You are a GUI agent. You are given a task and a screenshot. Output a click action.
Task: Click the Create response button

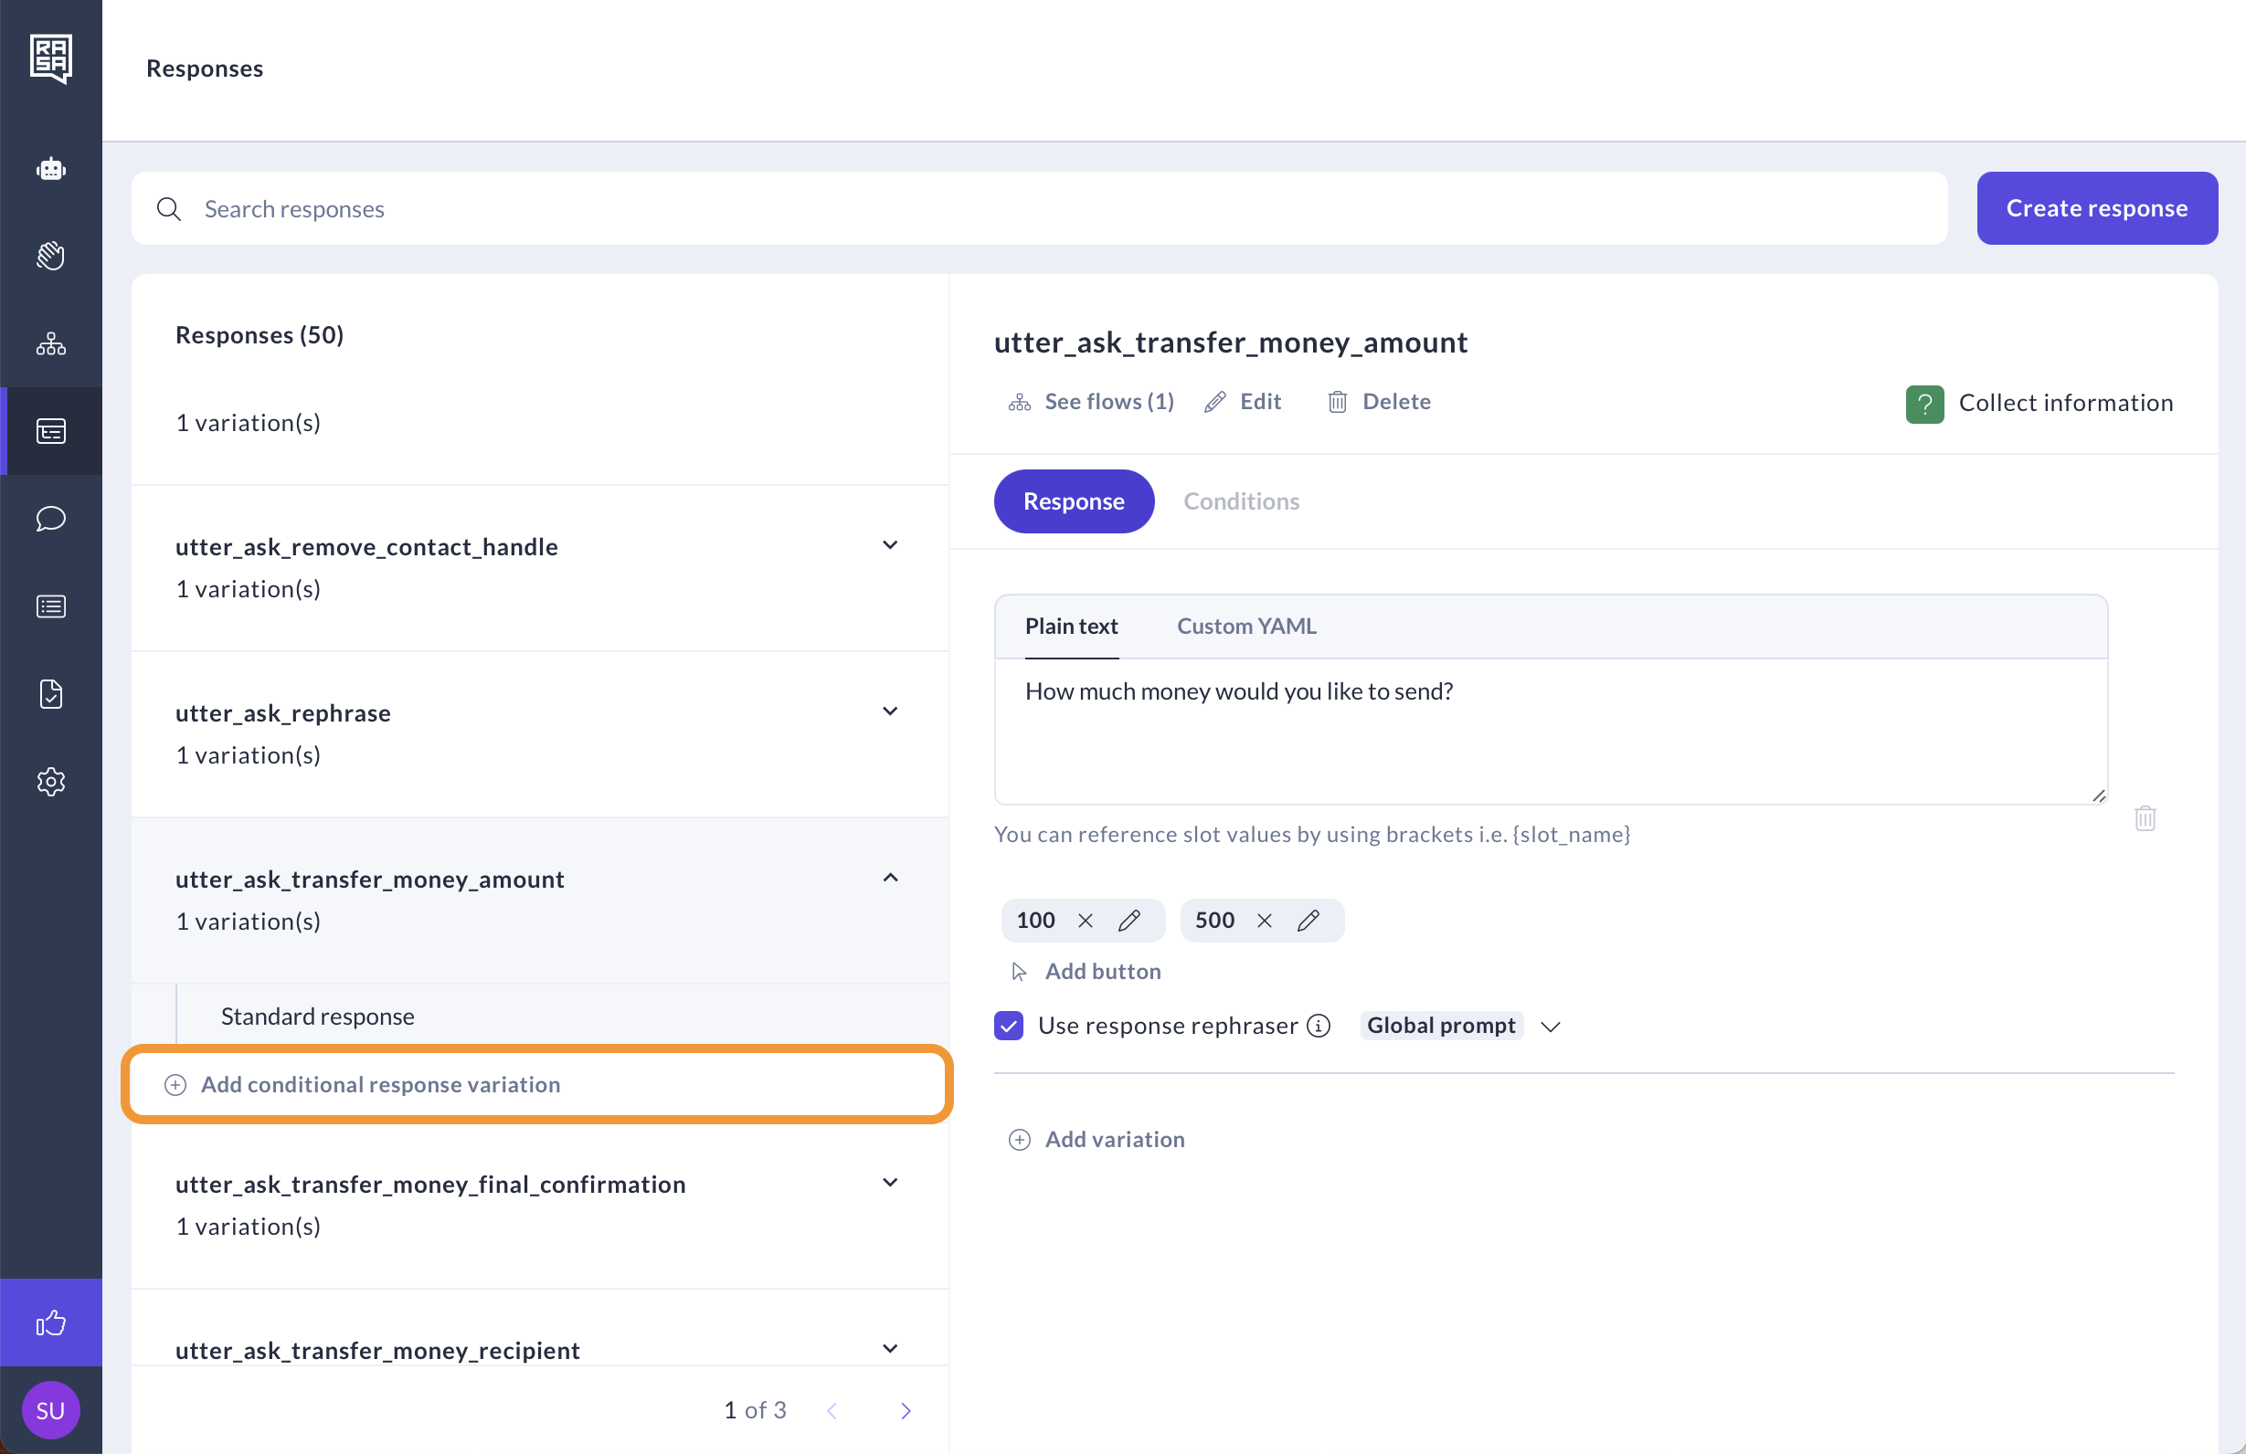[2096, 208]
